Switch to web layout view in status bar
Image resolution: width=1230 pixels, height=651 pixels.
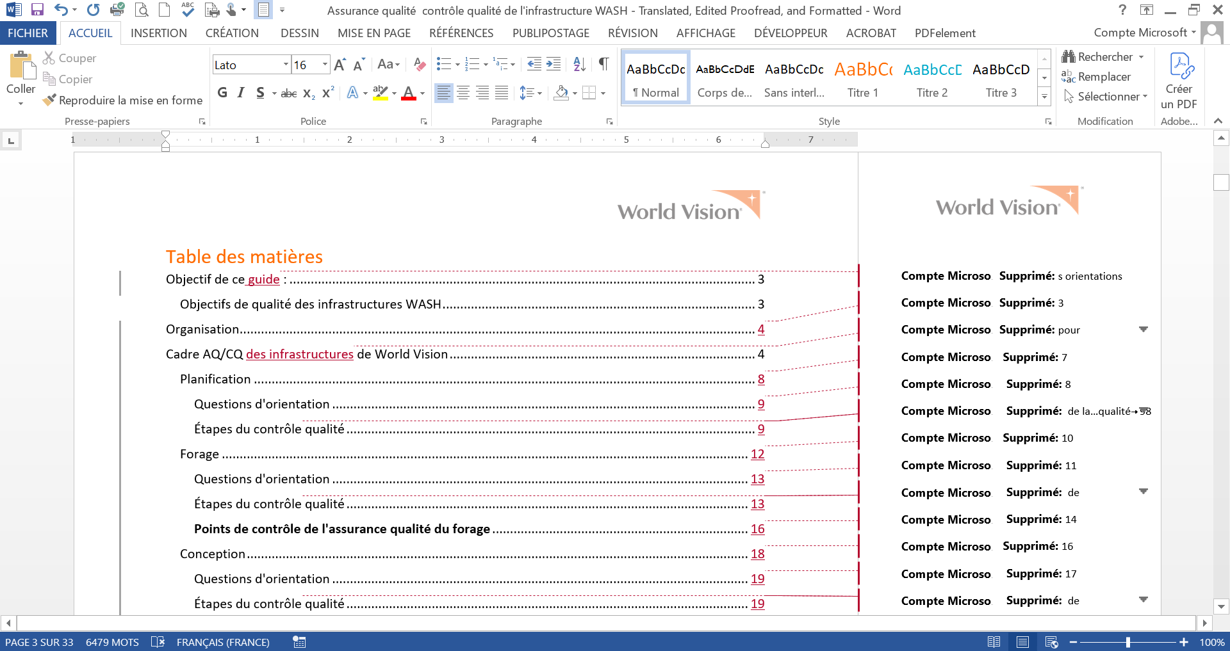(1051, 642)
